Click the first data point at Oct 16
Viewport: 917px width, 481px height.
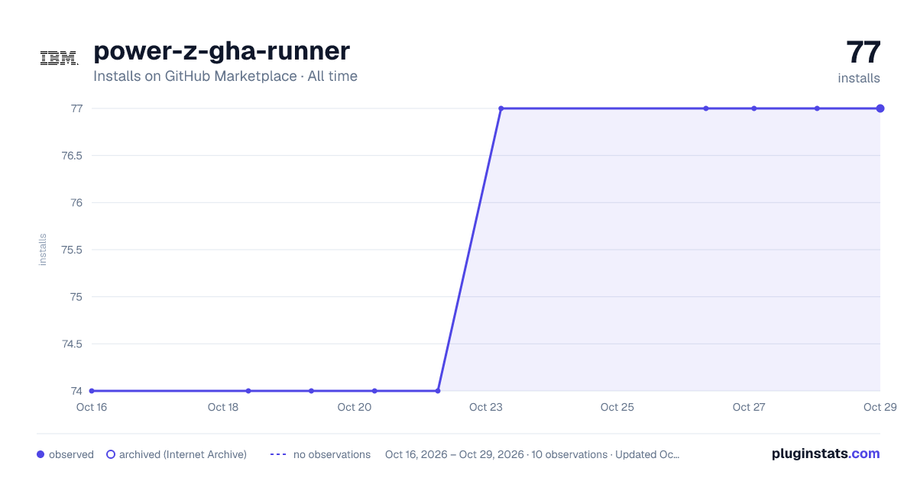tap(92, 391)
